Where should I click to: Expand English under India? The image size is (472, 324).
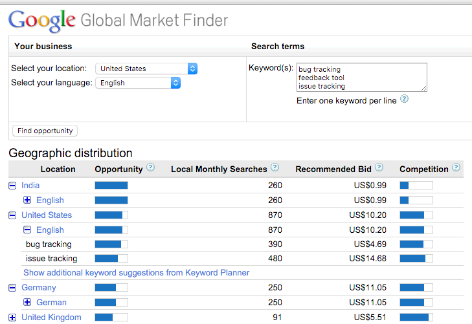pyautogui.click(x=27, y=200)
